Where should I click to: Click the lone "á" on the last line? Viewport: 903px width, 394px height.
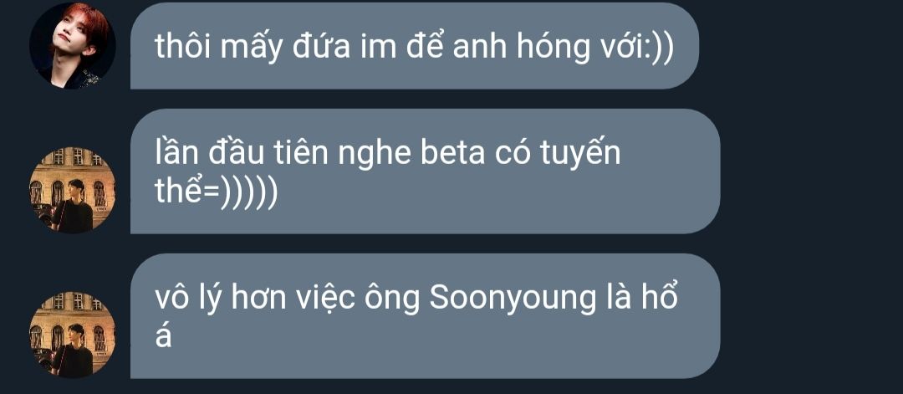[x=164, y=335]
